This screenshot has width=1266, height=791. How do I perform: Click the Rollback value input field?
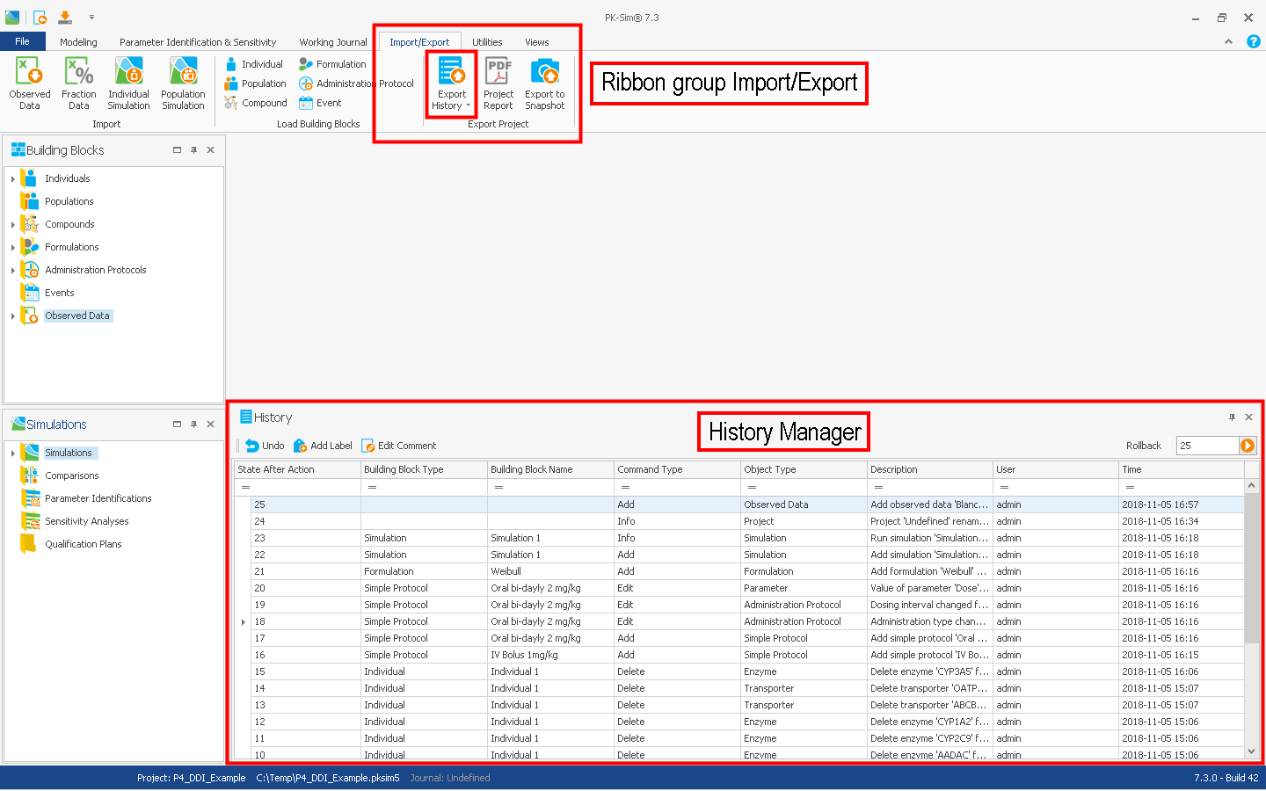point(1208,446)
